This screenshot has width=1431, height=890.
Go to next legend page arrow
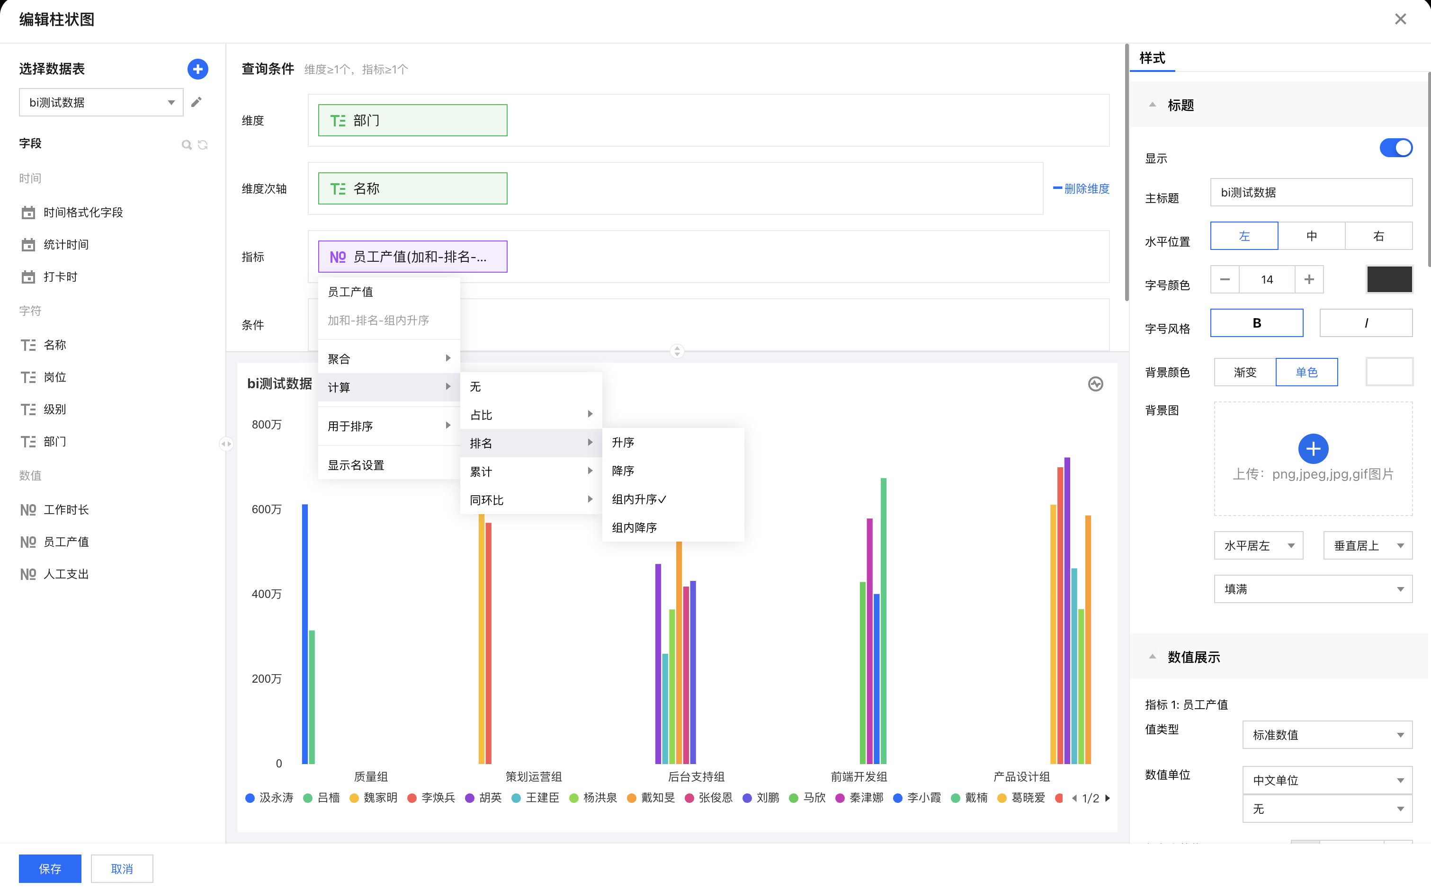(x=1108, y=798)
